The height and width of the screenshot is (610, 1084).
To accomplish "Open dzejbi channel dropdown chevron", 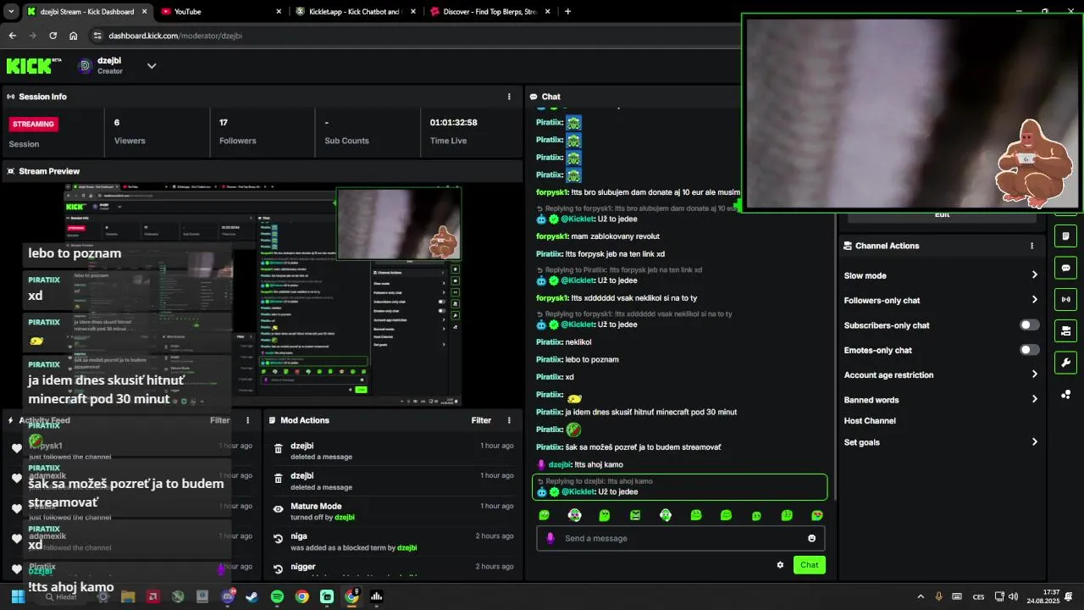I will pos(152,65).
